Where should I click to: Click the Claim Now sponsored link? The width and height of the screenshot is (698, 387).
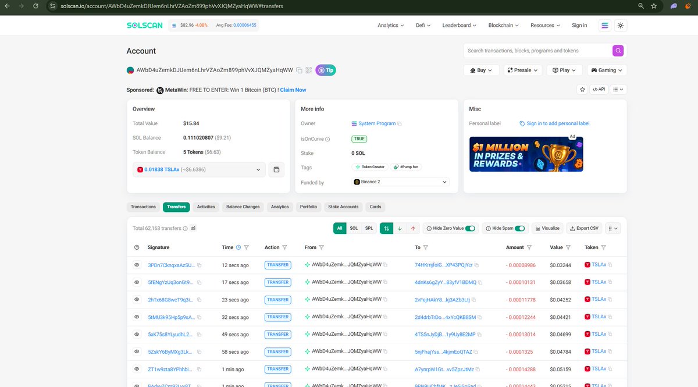[x=293, y=90]
